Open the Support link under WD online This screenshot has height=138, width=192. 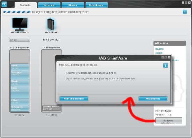pyautogui.click(x=159, y=52)
